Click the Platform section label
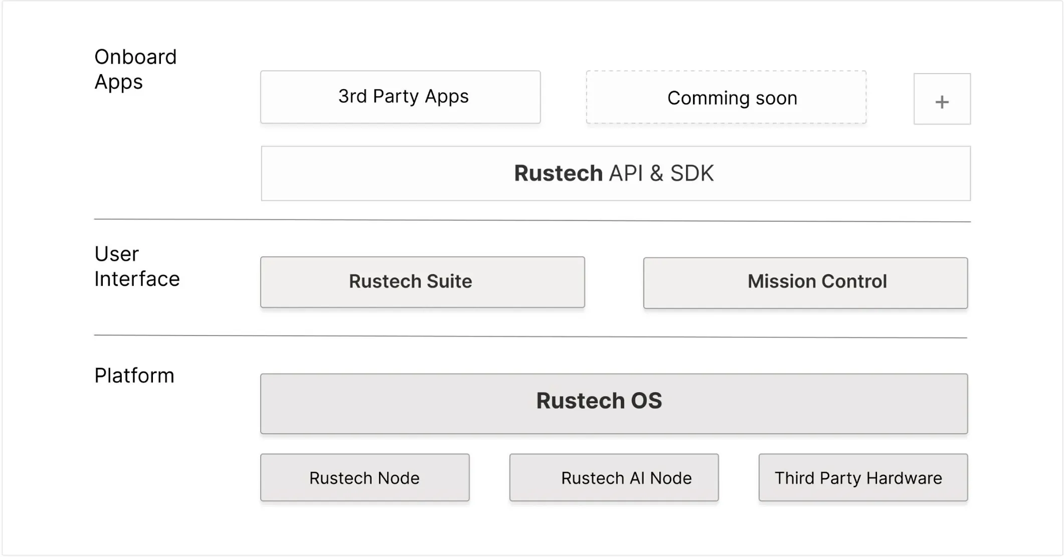 134,376
